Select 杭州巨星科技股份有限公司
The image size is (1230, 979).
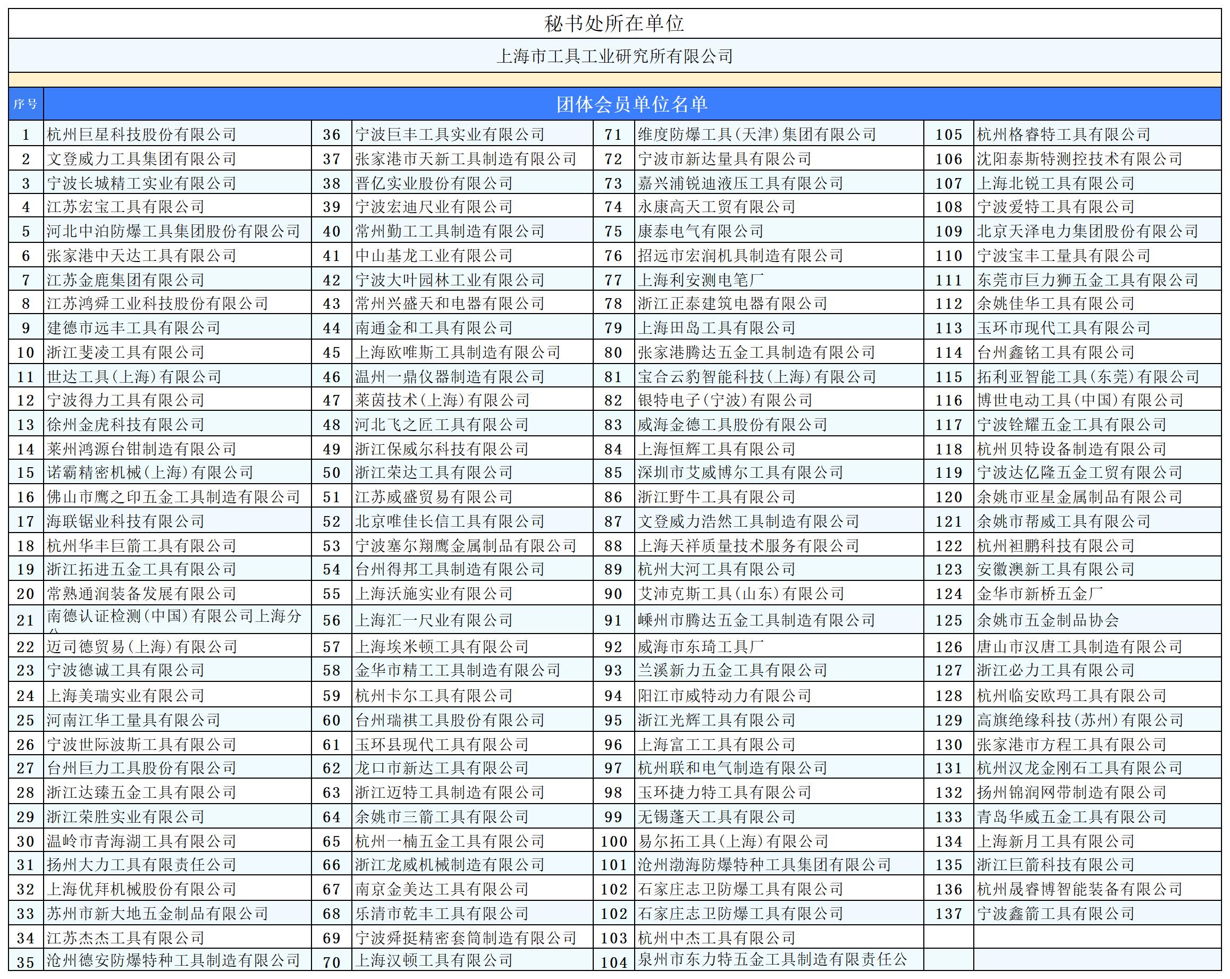pos(141,134)
